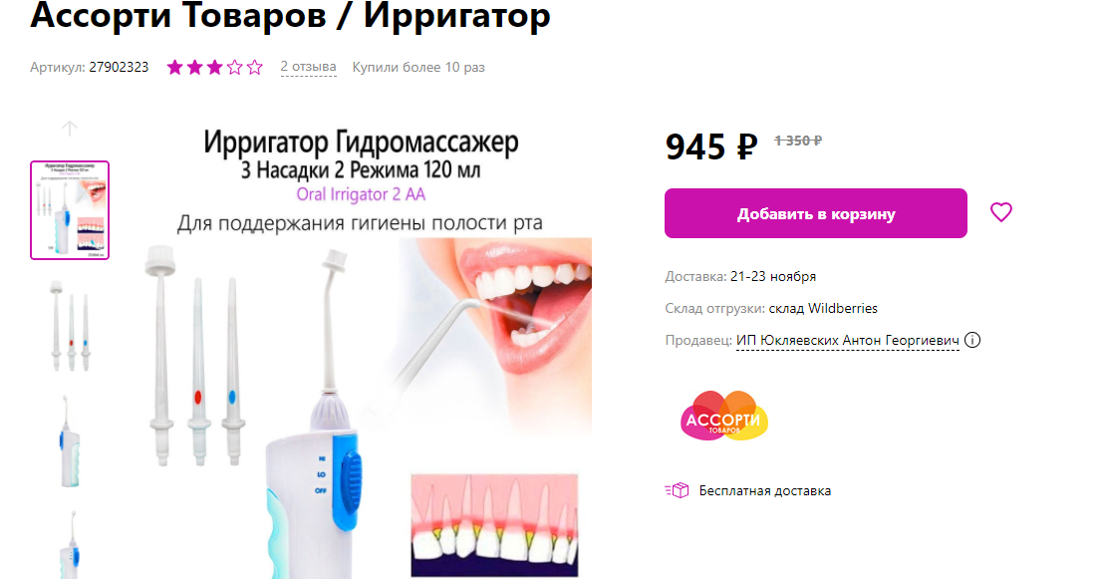Click Добавить в корзину button
Viewport: 1099px width, 579px height.
click(x=816, y=213)
